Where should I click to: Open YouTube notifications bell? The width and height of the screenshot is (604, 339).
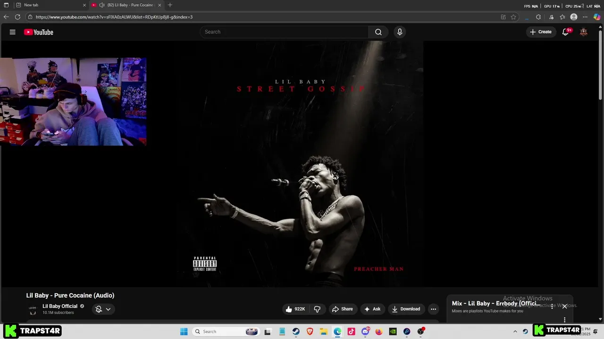(x=566, y=32)
